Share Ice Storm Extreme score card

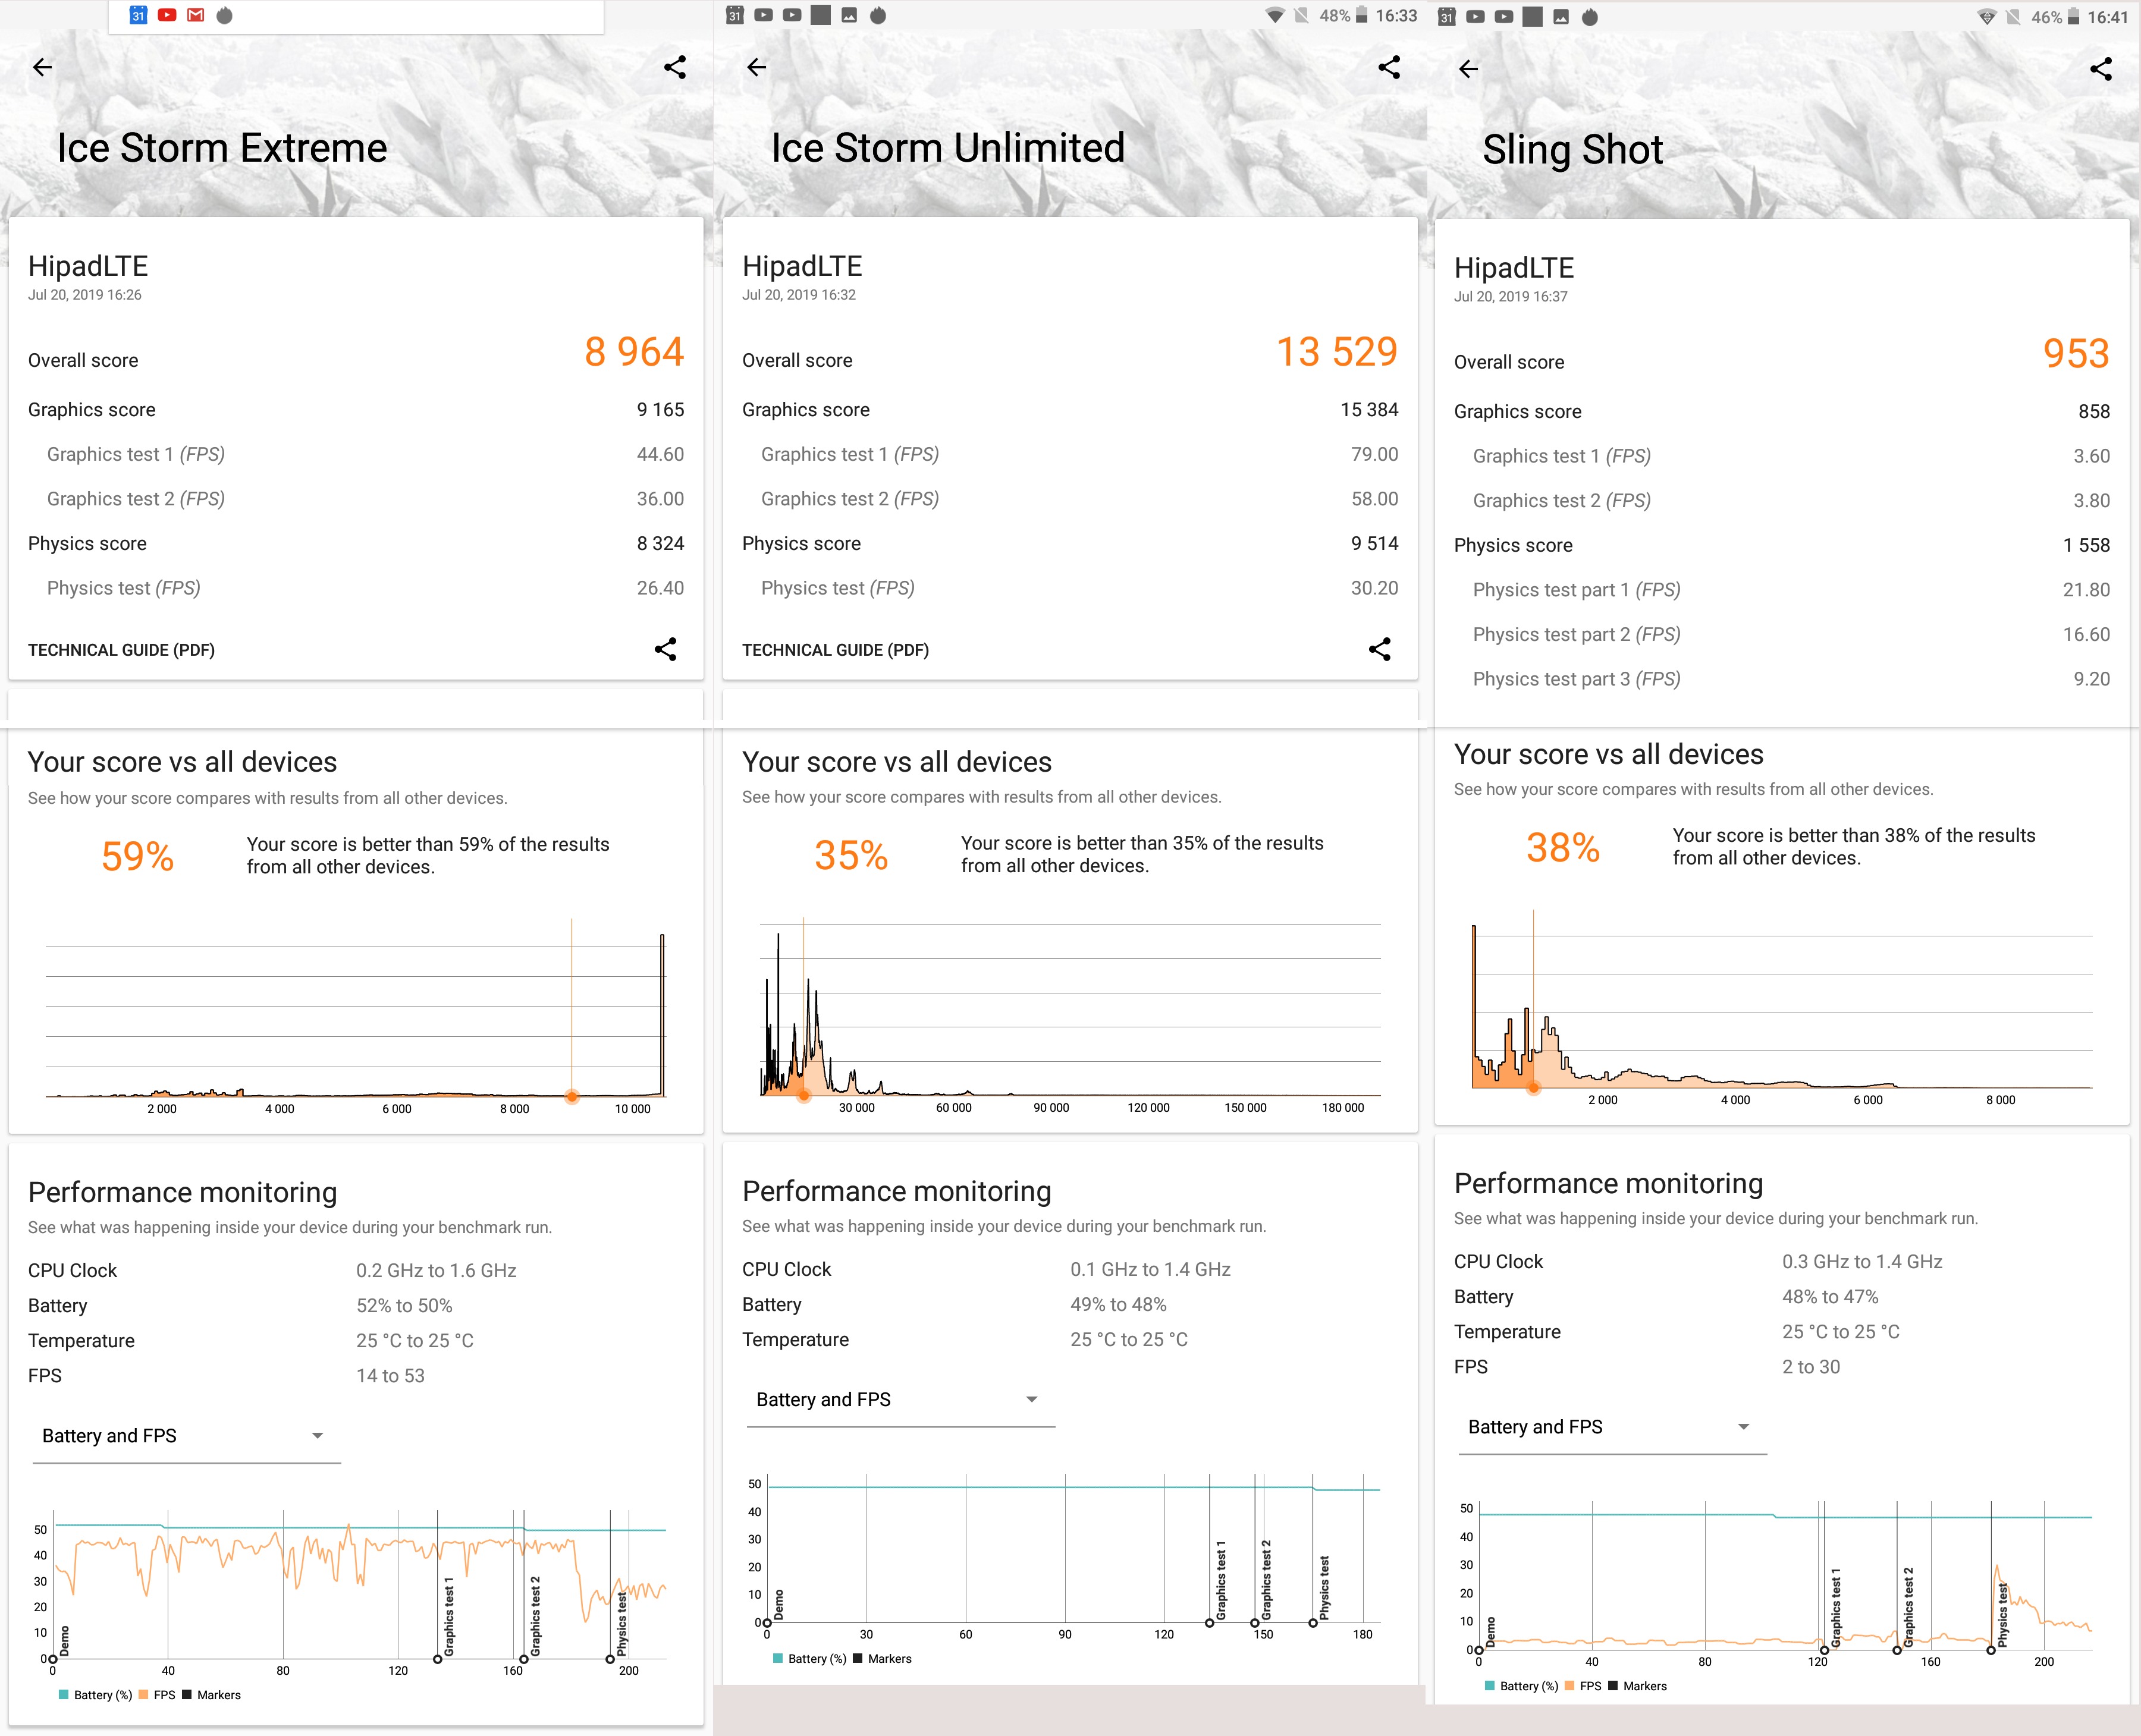(665, 649)
